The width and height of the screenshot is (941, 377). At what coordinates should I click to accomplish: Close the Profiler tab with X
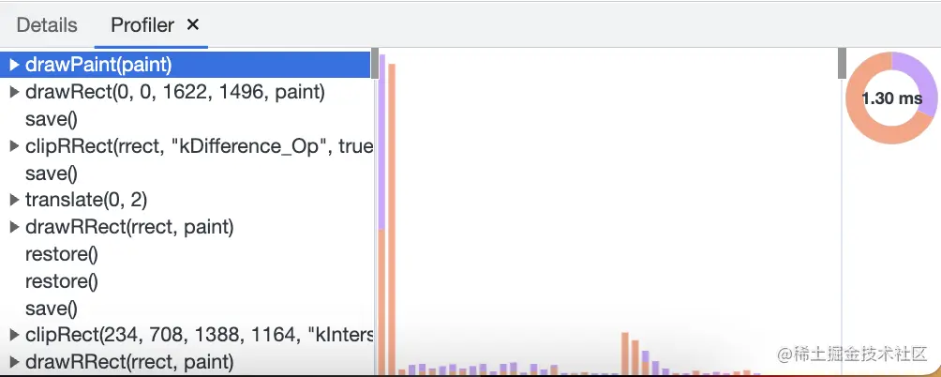click(x=193, y=24)
